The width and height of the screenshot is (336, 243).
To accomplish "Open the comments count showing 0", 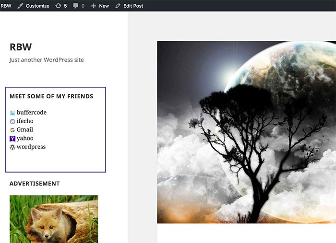I will point(83,6).
